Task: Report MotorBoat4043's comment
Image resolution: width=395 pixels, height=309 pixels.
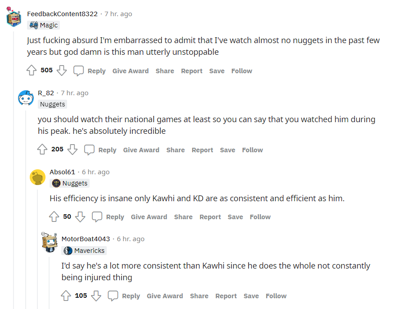Action: 226,296
